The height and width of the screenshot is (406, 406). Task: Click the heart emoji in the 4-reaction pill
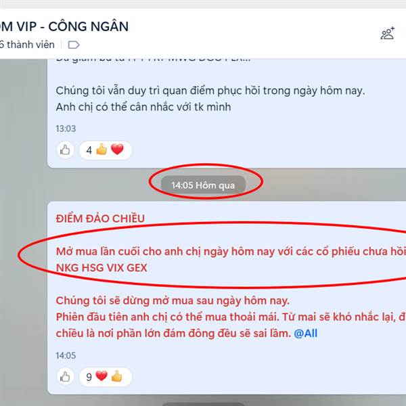[117, 150]
